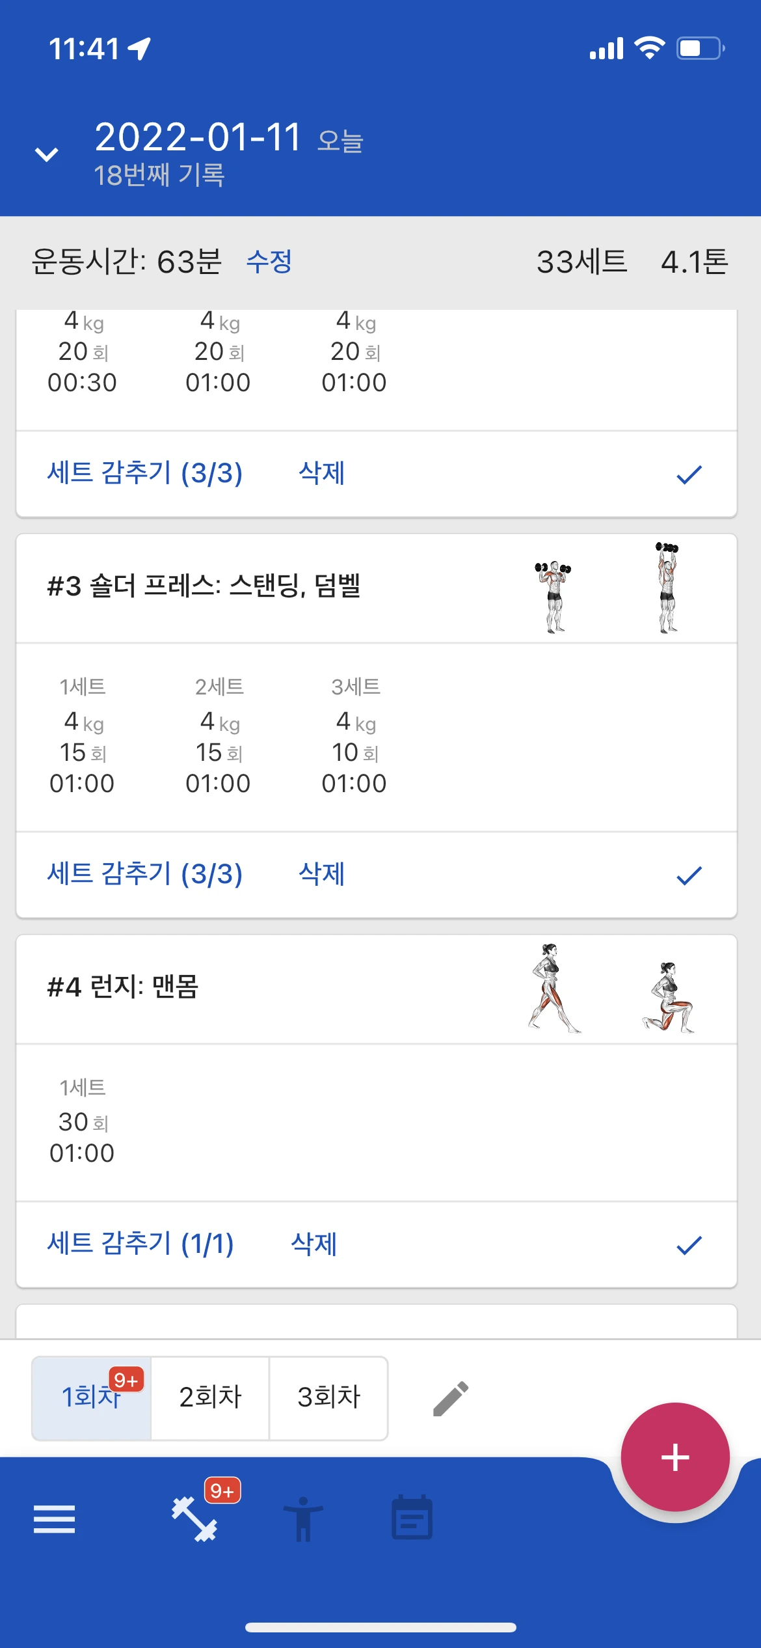This screenshot has width=761, height=1648.
Task: Switch to the 3회차 tab
Action: (328, 1397)
